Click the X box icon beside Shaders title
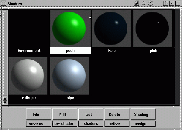This screenshot has width=182, height=130. pyautogui.click(x=3, y=3)
